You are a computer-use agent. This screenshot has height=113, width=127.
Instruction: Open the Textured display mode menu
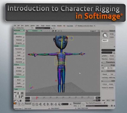click(x=93, y=31)
